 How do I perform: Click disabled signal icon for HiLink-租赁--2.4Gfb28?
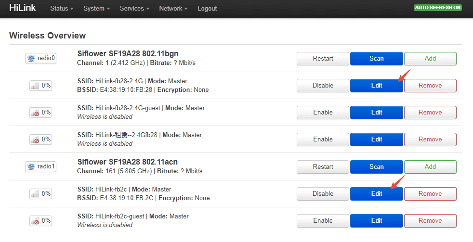tap(41, 140)
